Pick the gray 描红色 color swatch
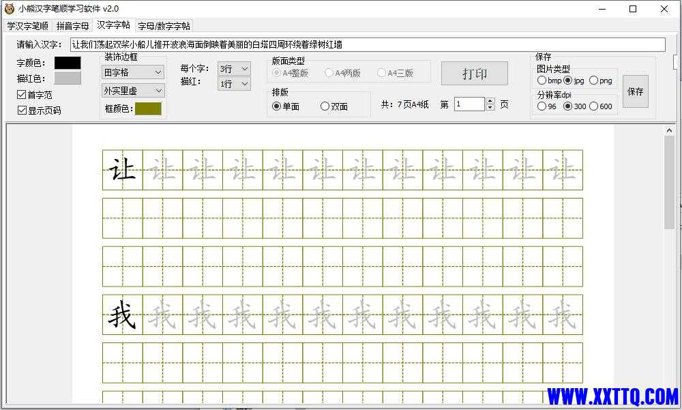 pyautogui.click(x=68, y=78)
